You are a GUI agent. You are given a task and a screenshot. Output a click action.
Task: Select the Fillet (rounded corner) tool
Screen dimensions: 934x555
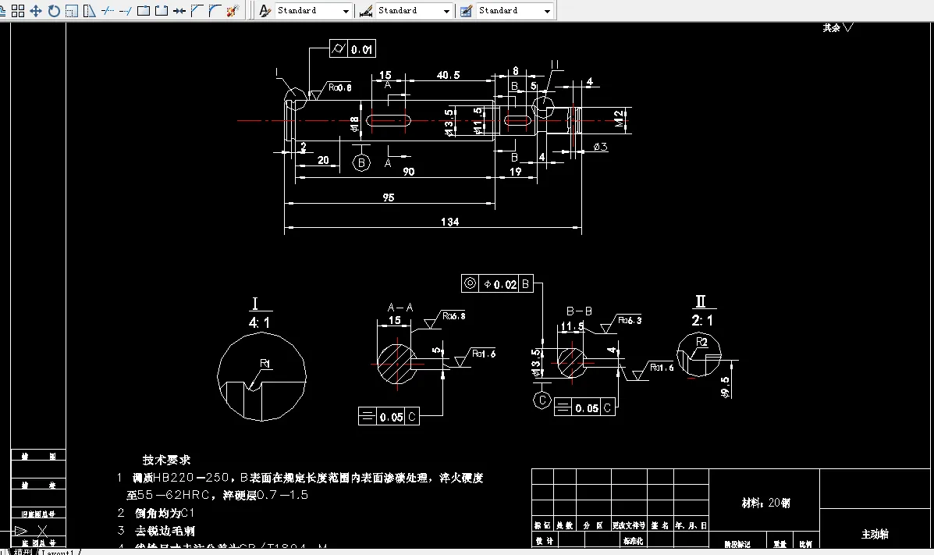click(x=214, y=10)
